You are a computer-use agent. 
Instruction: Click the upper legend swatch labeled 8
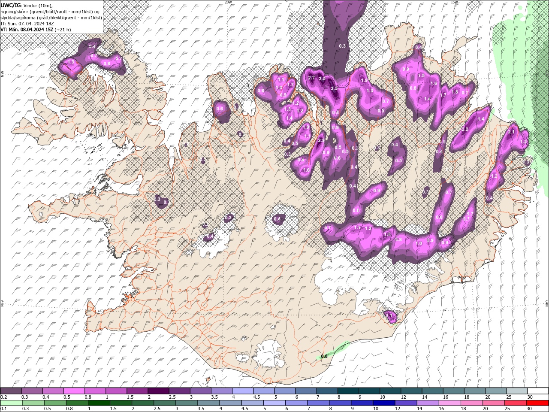point(348,391)
